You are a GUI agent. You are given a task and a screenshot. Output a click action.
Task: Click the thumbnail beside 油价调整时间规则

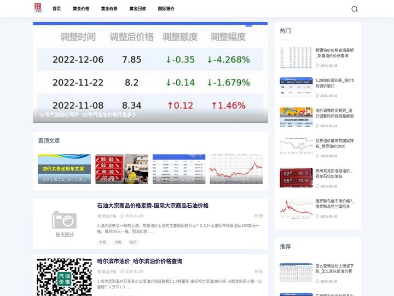(296, 117)
